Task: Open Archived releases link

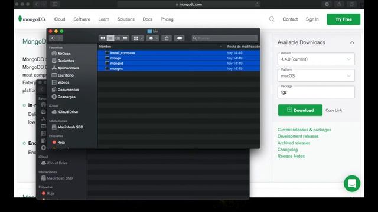Action: (294, 143)
